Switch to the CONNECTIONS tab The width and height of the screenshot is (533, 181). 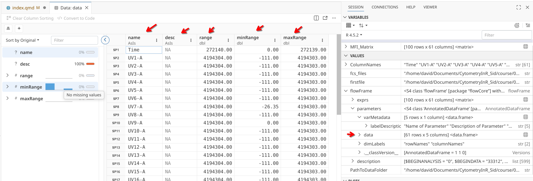385,7
